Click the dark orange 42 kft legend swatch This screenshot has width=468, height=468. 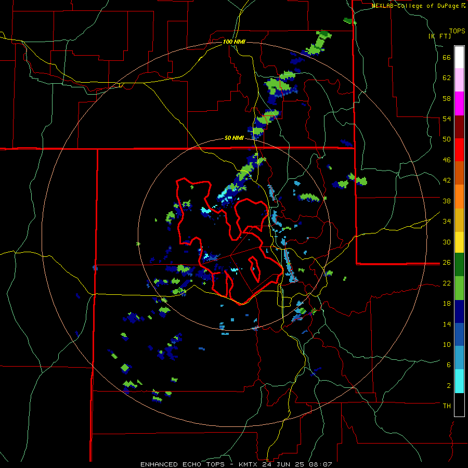pos(459,173)
